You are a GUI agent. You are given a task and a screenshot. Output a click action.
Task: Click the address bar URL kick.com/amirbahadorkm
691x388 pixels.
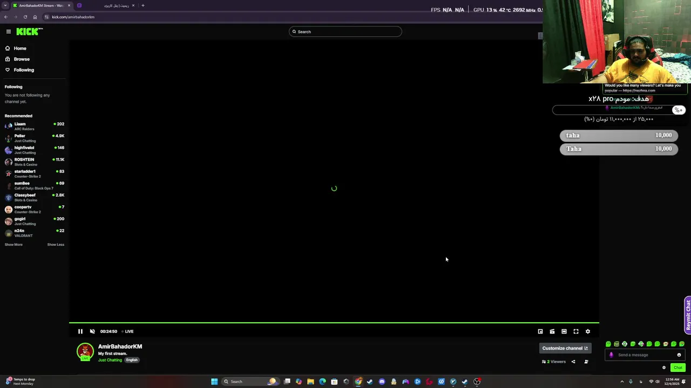coord(73,17)
